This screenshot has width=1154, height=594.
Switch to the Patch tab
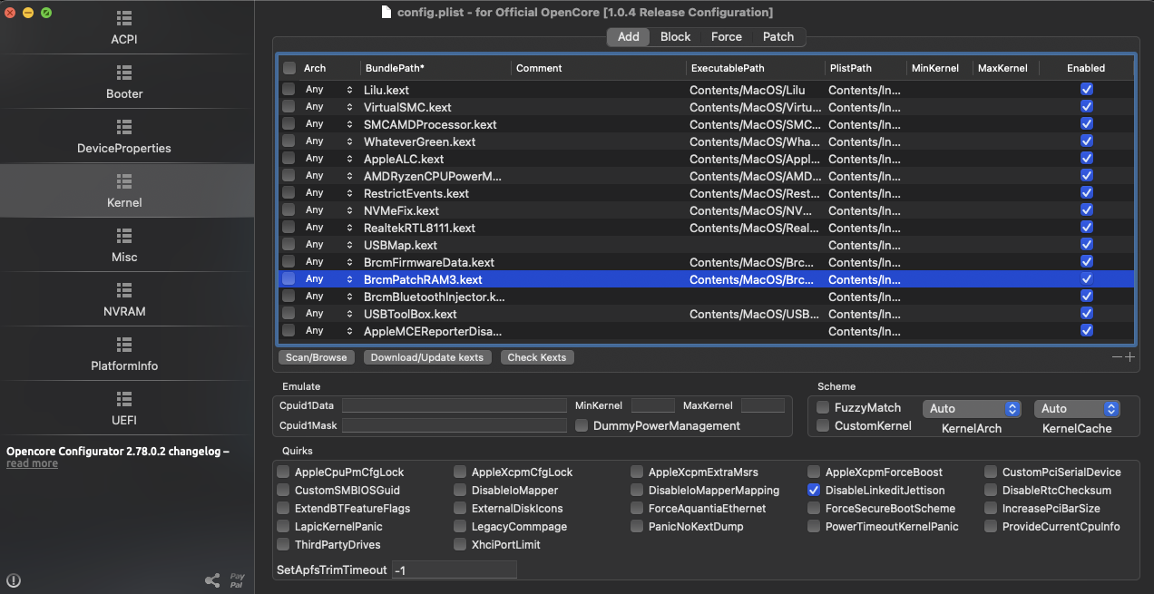coord(777,37)
